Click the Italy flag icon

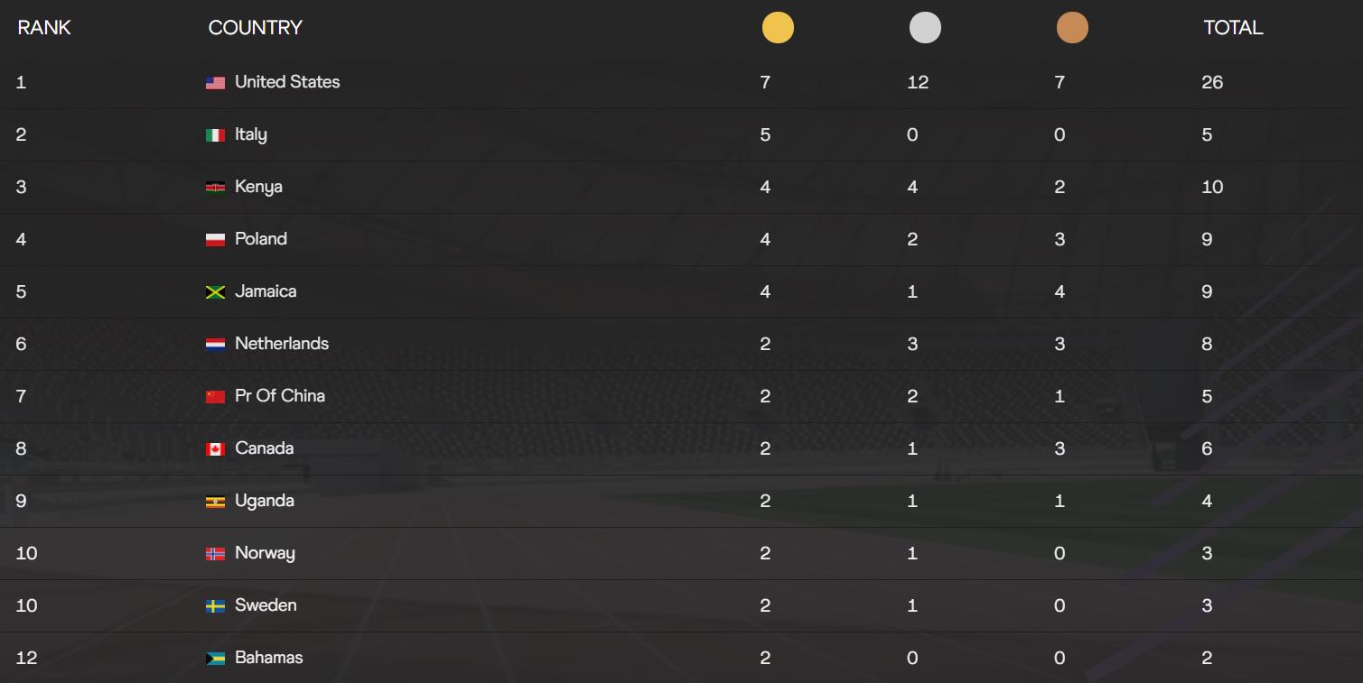point(215,135)
